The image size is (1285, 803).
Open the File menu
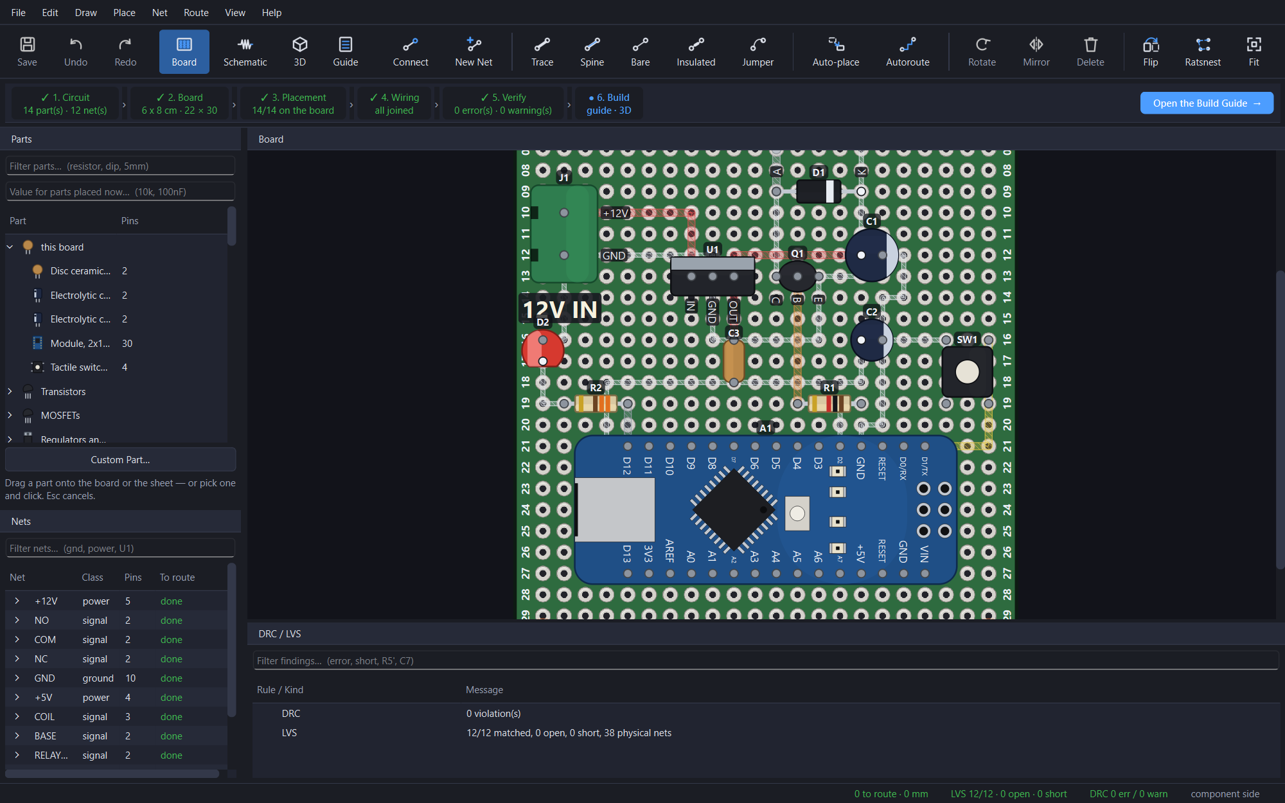coord(19,12)
